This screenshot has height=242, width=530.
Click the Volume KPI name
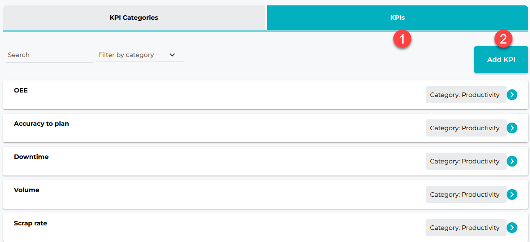[x=27, y=190]
